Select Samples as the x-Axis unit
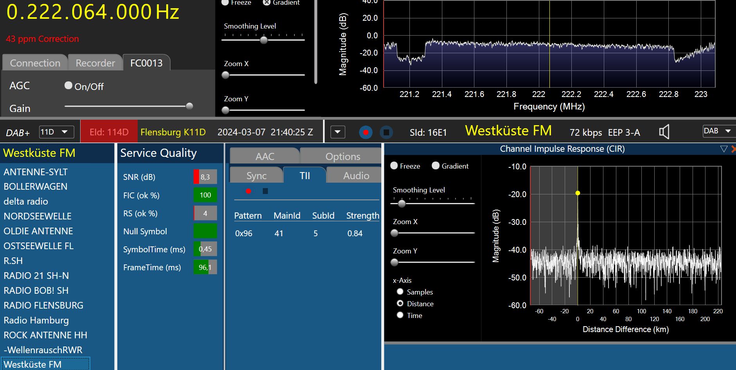The image size is (736, 370). tap(400, 291)
